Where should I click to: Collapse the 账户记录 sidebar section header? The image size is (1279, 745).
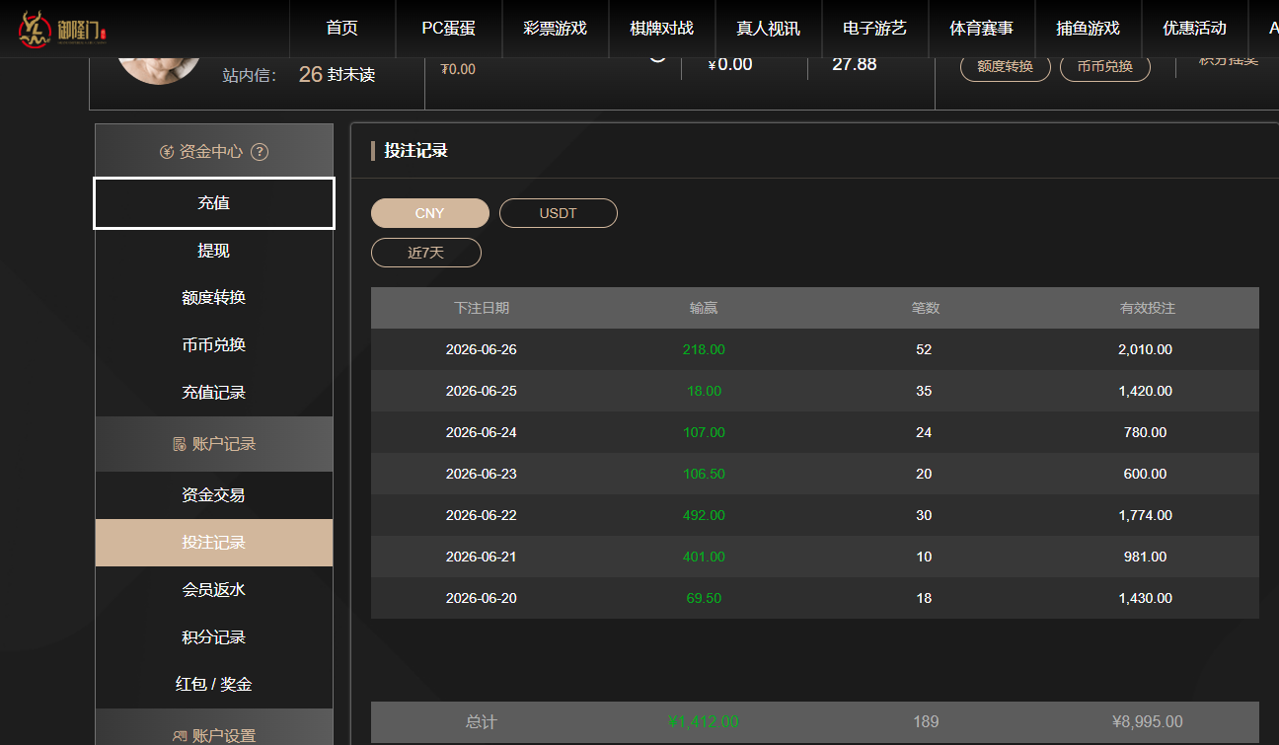214,444
